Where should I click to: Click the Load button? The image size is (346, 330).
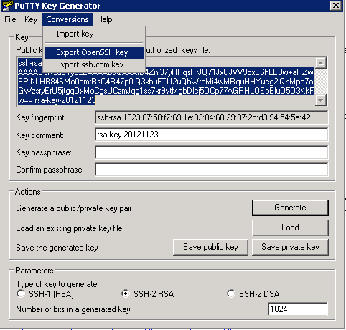pos(290,228)
